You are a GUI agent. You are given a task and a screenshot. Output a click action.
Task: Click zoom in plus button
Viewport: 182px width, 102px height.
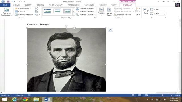coord(172,95)
